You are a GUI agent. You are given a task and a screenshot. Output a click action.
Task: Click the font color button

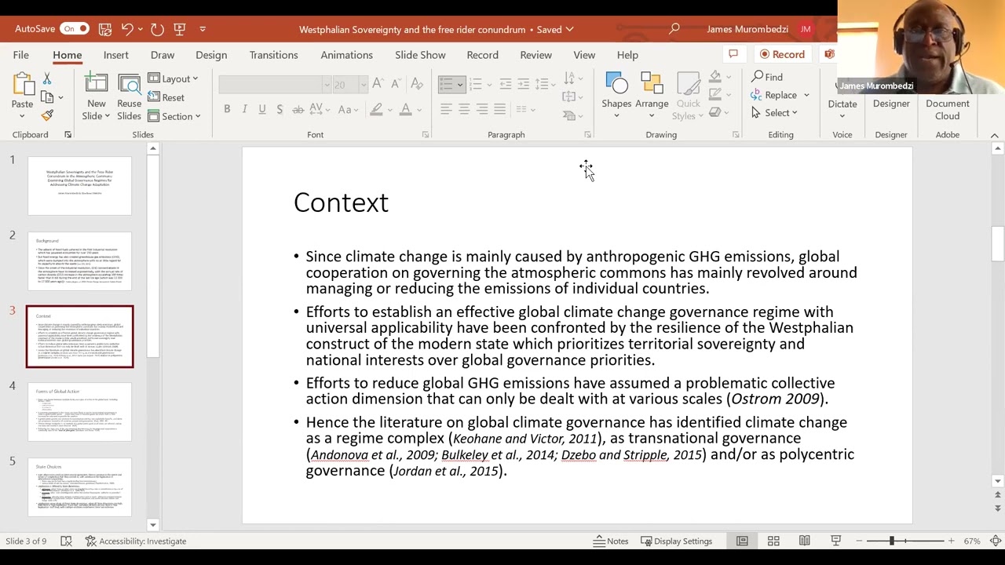coord(406,109)
